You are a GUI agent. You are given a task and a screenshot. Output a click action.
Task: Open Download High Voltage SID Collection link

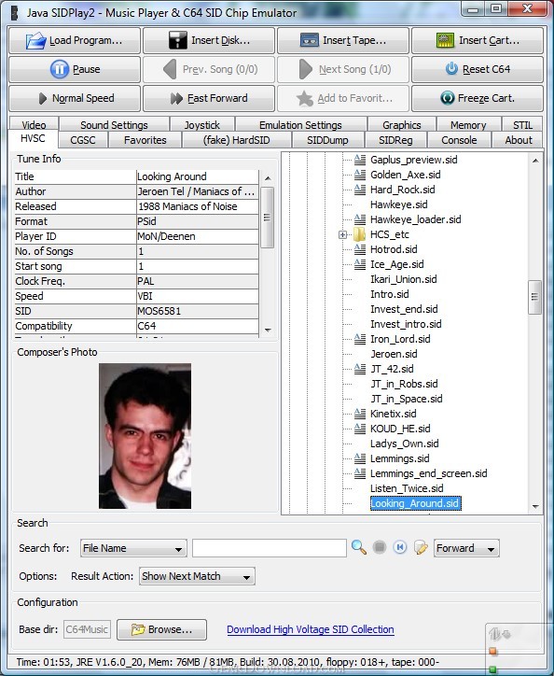[x=311, y=629]
